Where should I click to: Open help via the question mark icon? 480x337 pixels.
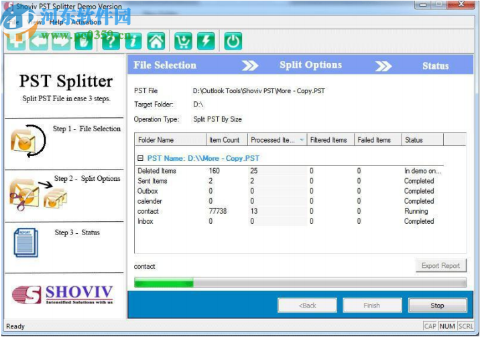click(111, 41)
